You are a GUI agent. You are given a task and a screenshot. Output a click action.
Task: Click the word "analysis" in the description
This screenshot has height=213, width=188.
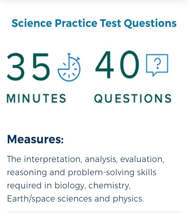coord(101,159)
